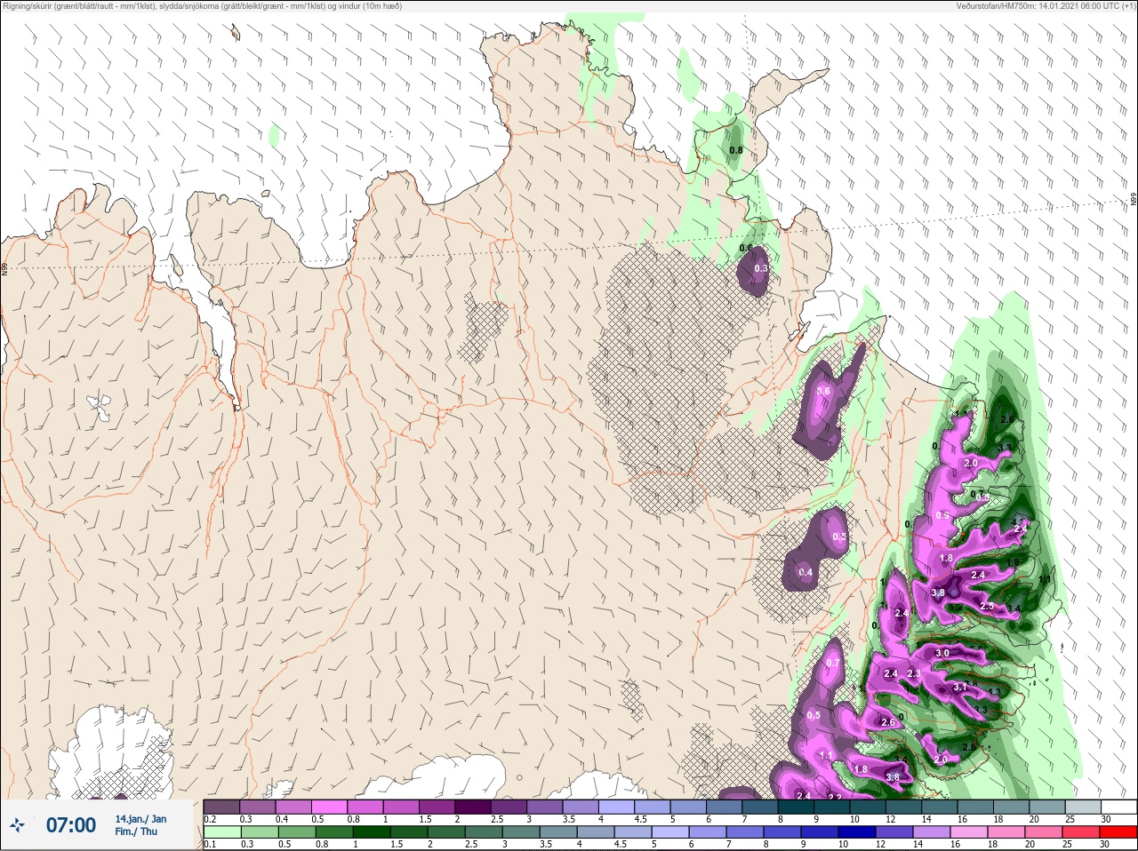The height and width of the screenshot is (851, 1138).
Task: Select the dark purple upper legend swatch at 2
Action: pos(472,807)
